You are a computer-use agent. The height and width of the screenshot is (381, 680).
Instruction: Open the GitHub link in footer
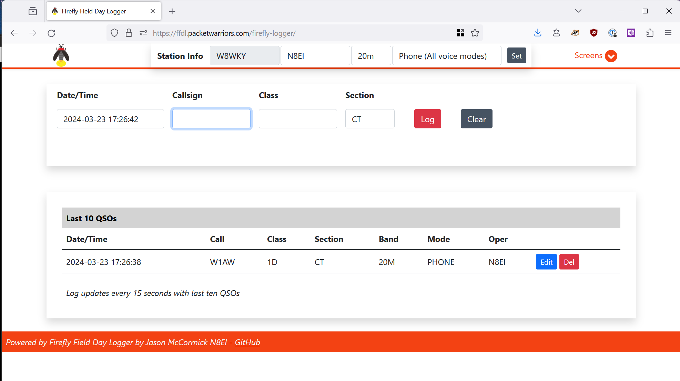247,342
